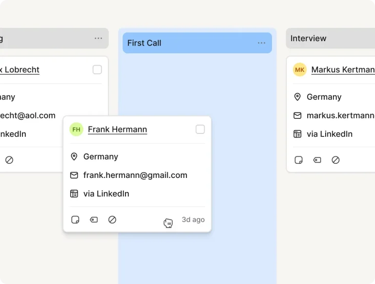Click FH avatar on Frank Hermann card
375x284 pixels.
click(x=76, y=130)
